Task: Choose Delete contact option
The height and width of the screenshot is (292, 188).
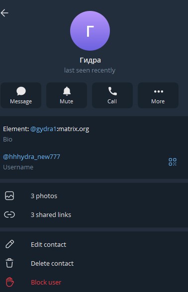Action: point(52,263)
